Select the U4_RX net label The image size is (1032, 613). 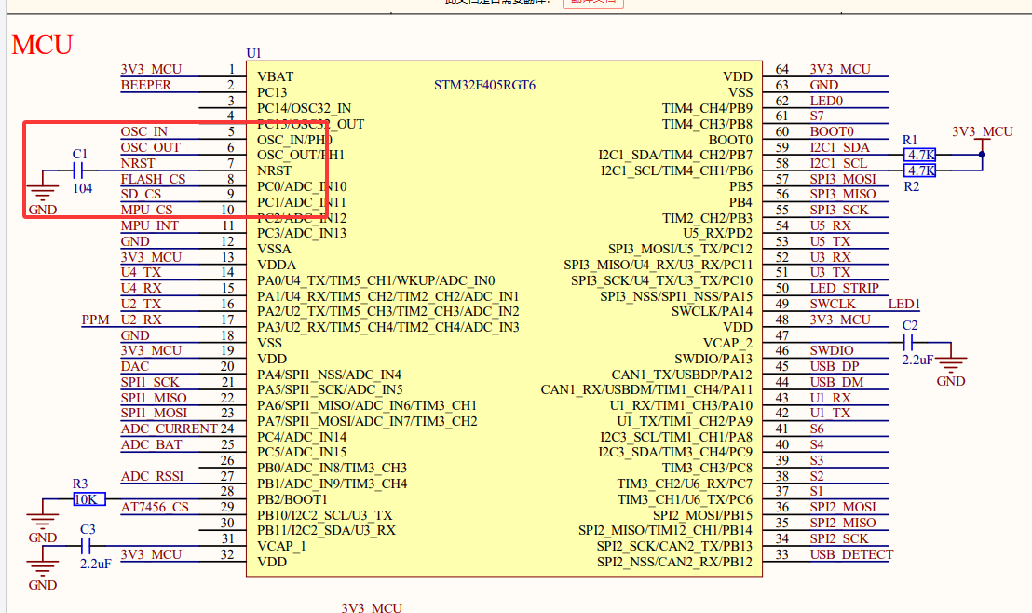click(x=141, y=289)
